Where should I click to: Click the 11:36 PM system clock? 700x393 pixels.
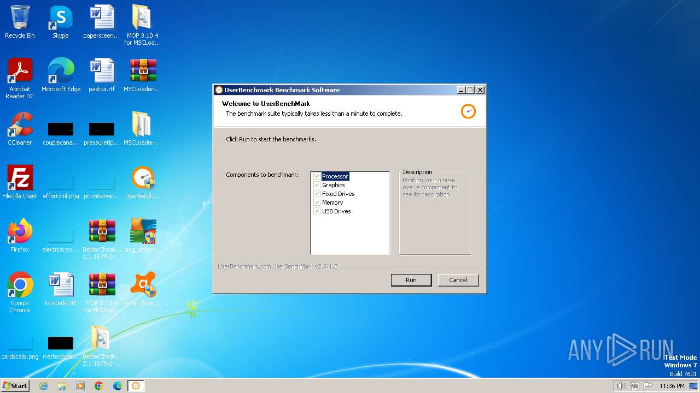coord(672,386)
